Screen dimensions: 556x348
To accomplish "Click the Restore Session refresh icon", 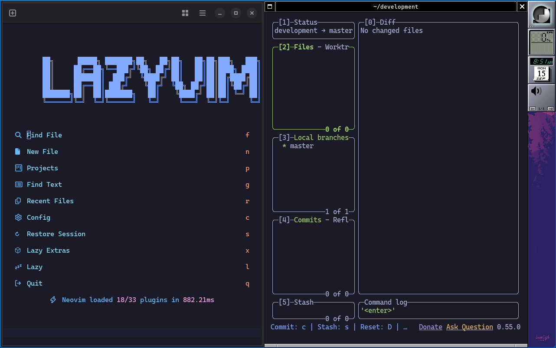I will [18, 234].
